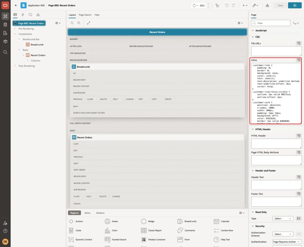The height and width of the screenshot is (247, 304).
Task: Switch to the Page Shared Components tab icon
Action: click(x=38, y=15)
